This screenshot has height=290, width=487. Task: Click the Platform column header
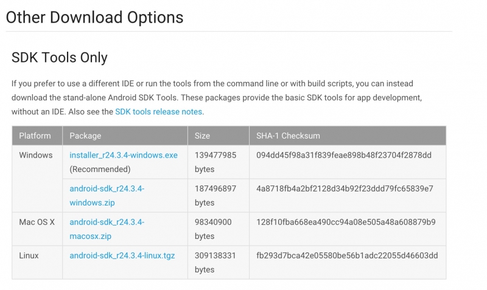(x=35, y=136)
